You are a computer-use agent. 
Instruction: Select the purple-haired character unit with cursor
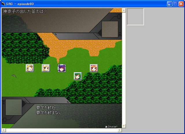(x=62, y=68)
